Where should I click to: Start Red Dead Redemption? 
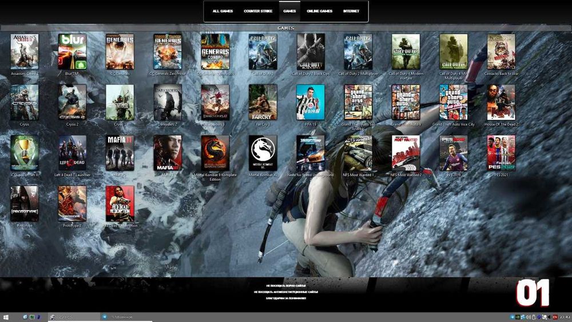point(120,204)
